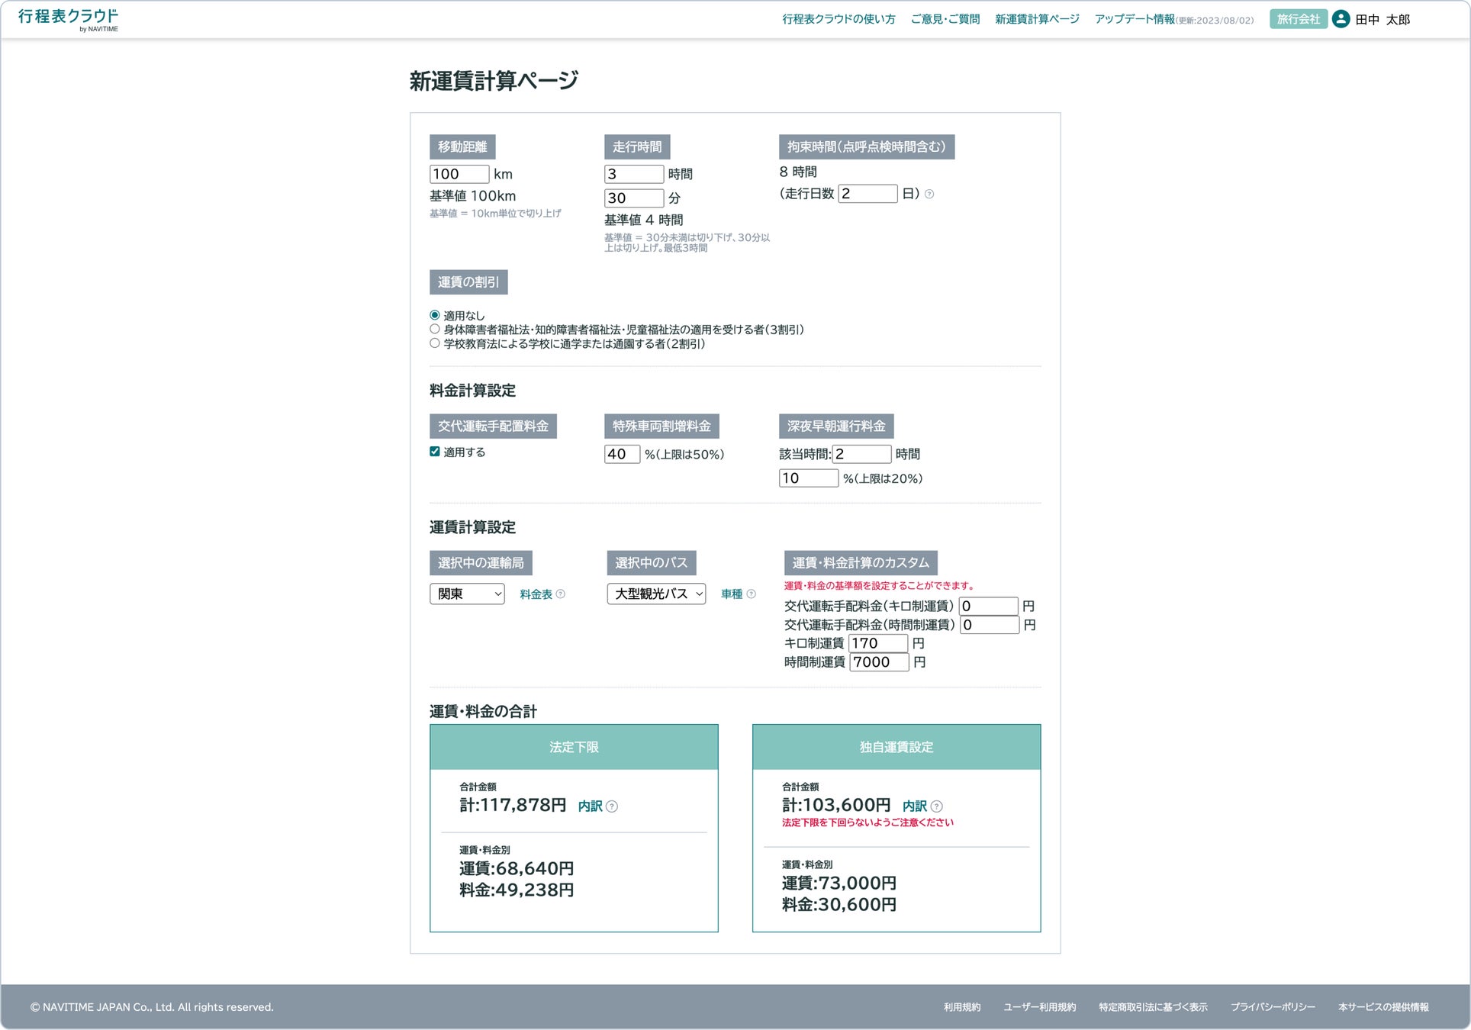Select the 適用なし discount radio button
The width and height of the screenshot is (1471, 1030).
435,315
